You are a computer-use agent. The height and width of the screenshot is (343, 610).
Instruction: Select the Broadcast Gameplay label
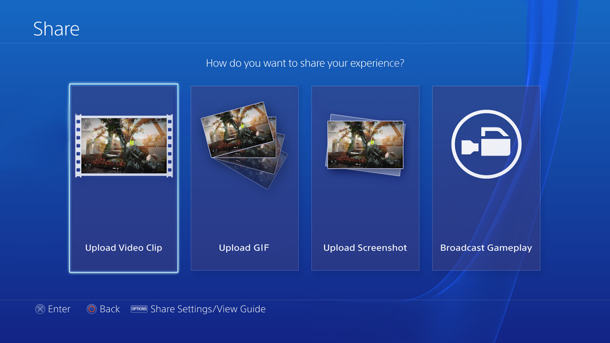pos(486,248)
